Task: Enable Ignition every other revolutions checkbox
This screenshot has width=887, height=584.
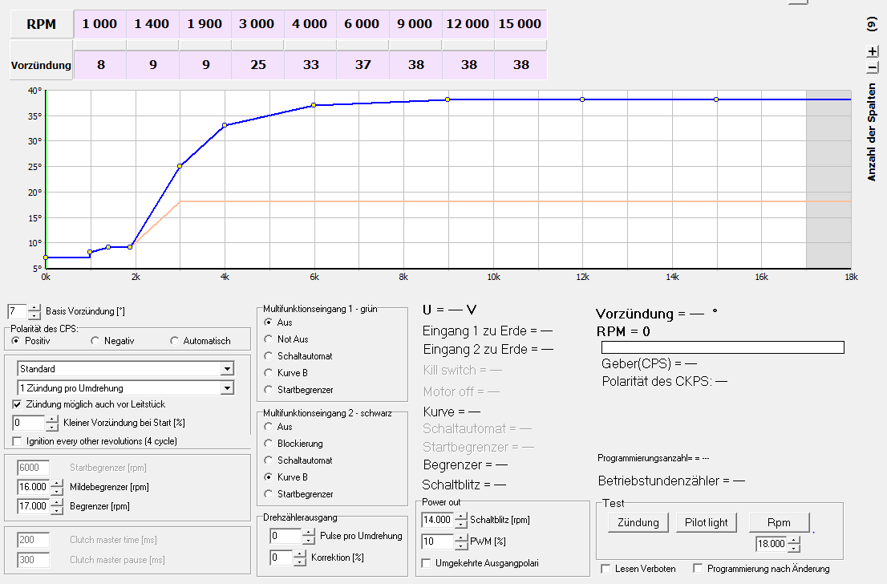Action: coord(18,441)
